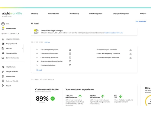Click the Reference Materials label
Viewport: 151px width, 113px height.
pos(12,81)
